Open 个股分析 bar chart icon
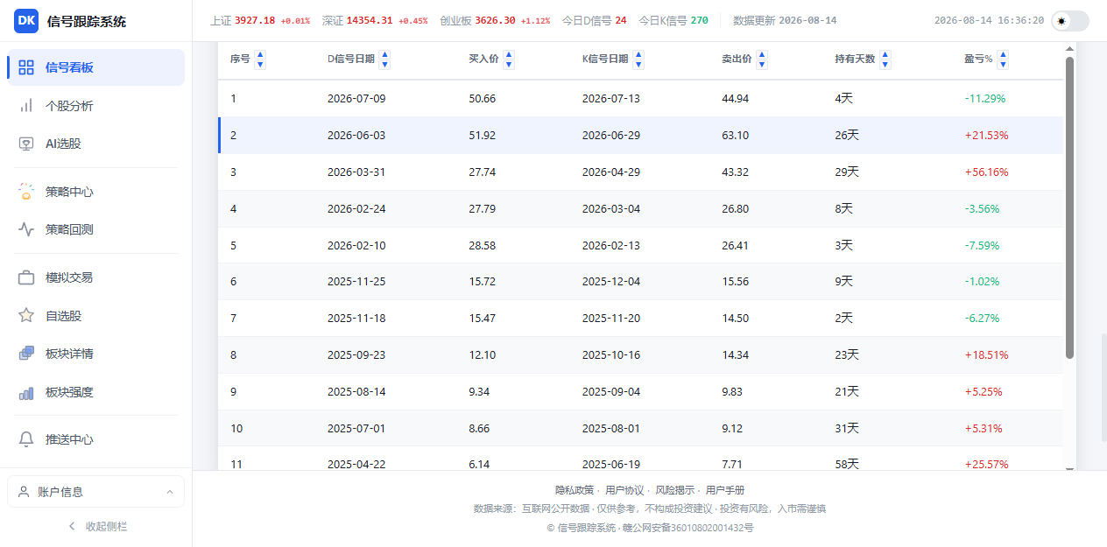The image size is (1107, 547). click(26, 106)
